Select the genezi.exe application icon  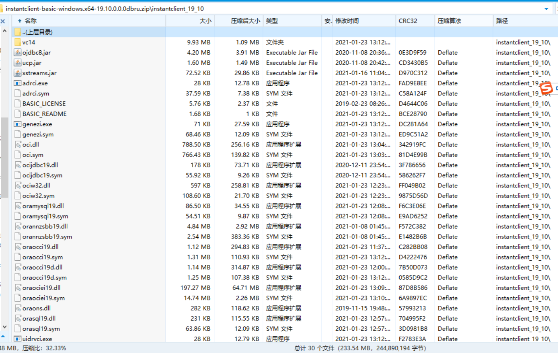(18, 124)
